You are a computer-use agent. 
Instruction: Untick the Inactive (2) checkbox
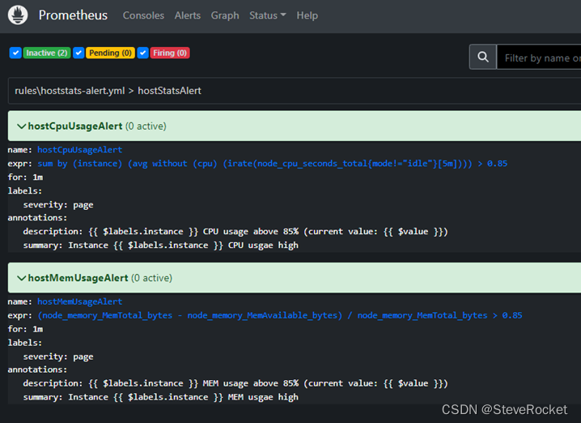click(15, 53)
